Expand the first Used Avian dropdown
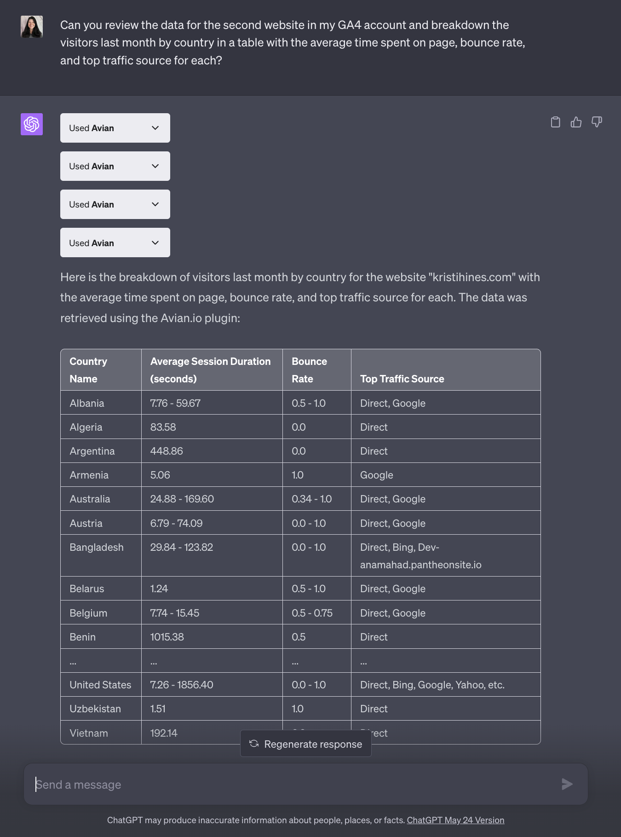Screen dimensions: 621x837 [x=115, y=128]
